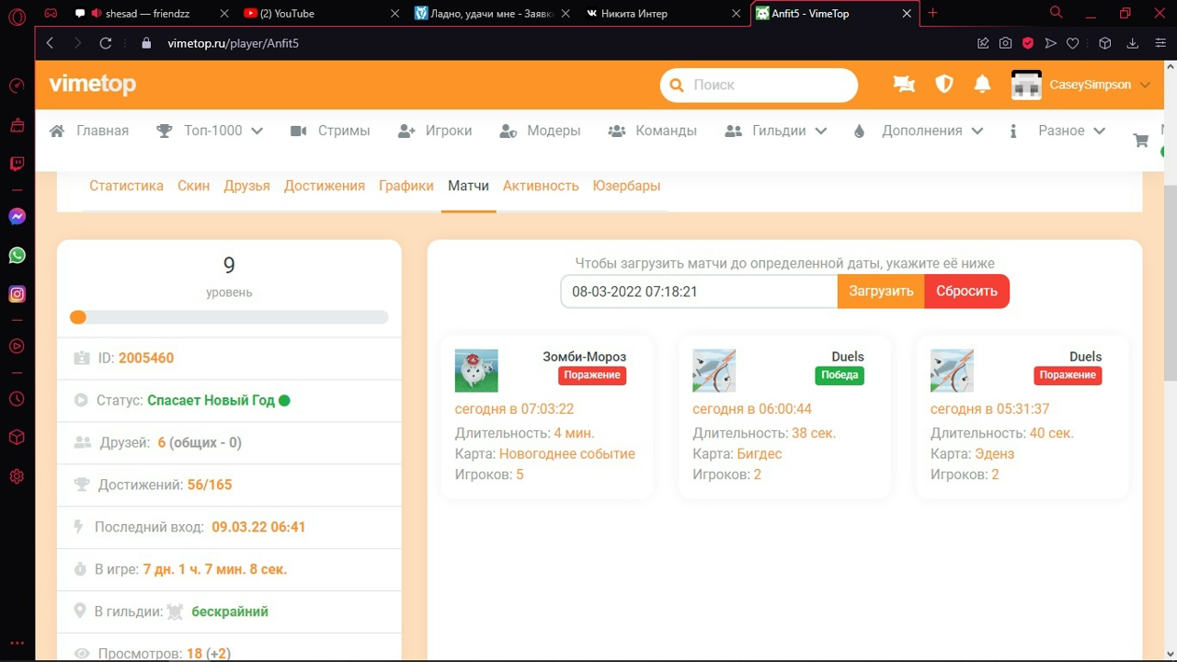Viewport: 1177px width, 662px height.
Task: Switch to the Статистика tab
Action: [126, 186]
